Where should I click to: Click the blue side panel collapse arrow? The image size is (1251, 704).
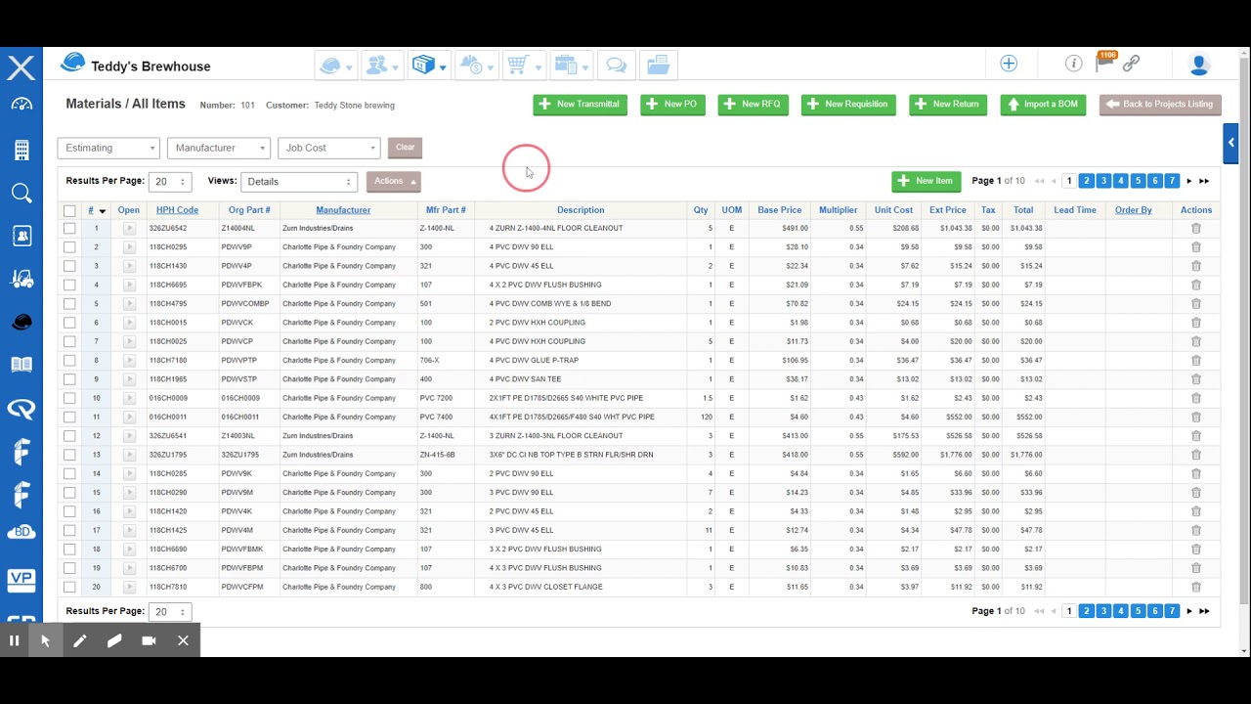[x=1231, y=143]
